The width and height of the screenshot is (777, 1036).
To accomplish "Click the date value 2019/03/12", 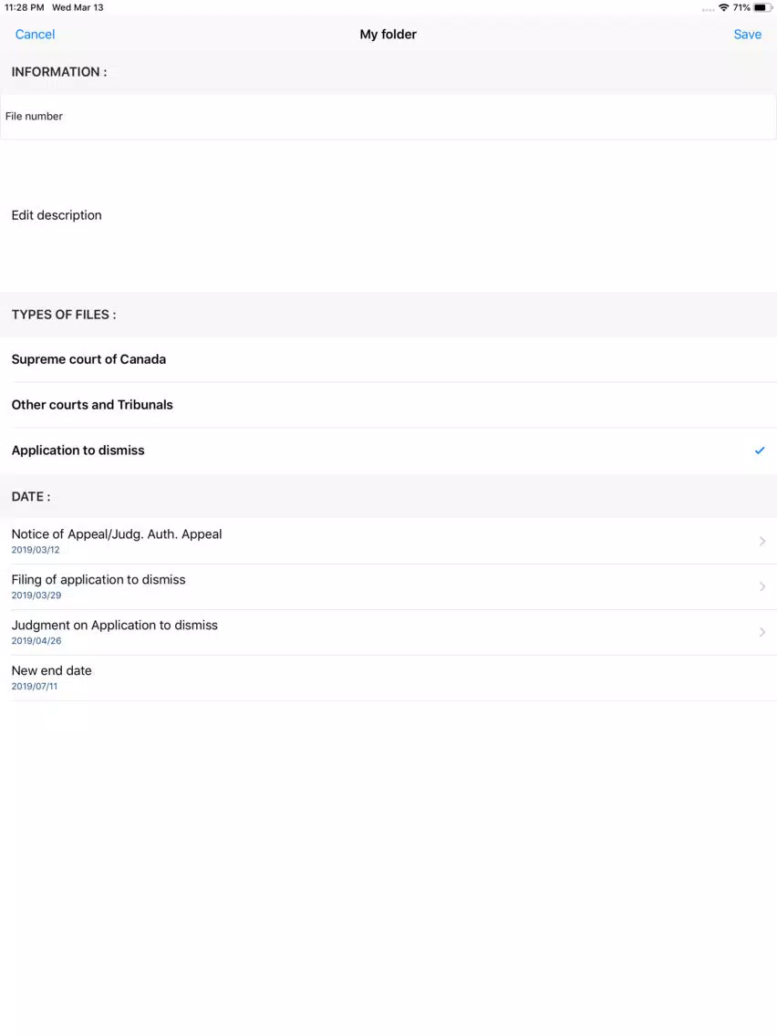I will pos(36,550).
